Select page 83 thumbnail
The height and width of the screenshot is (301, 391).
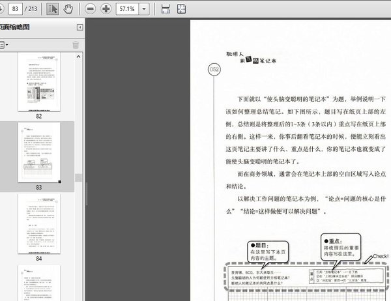pyautogui.click(x=39, y=152)
